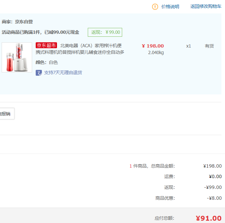The image size is (225, 223).
Task: Open the 北美电器 ACA juicer product title
Action: tap(91, 46)
